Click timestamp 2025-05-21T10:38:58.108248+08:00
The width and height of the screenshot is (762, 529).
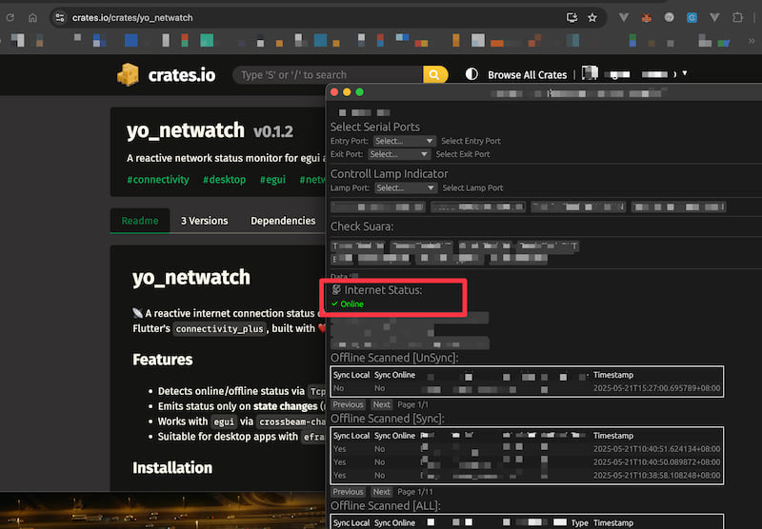pyautogui.click(x=656, y=475)
